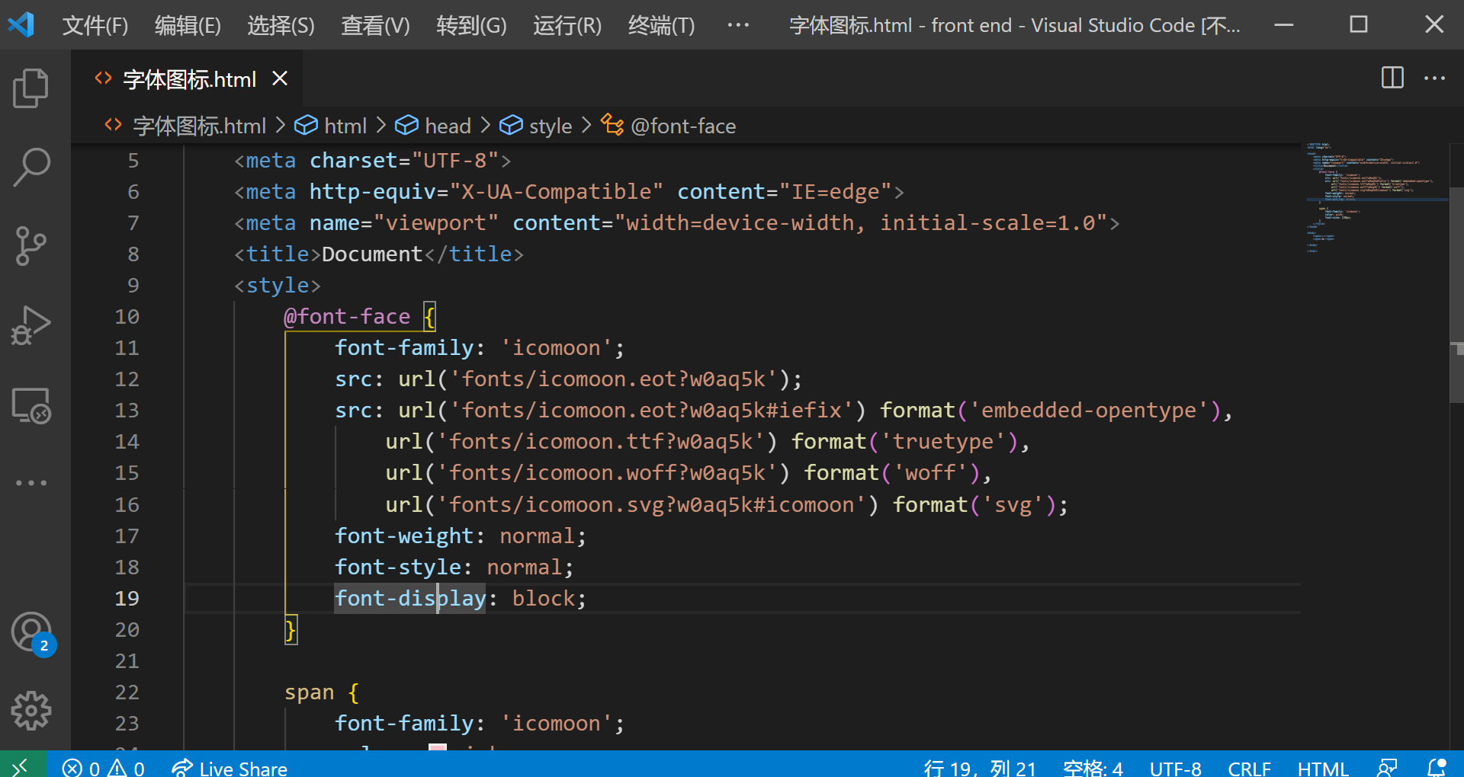This screenshot has height=777, width=1464.
Task: Open the style breadcrumb dropdown
Action: coord(551,126)
